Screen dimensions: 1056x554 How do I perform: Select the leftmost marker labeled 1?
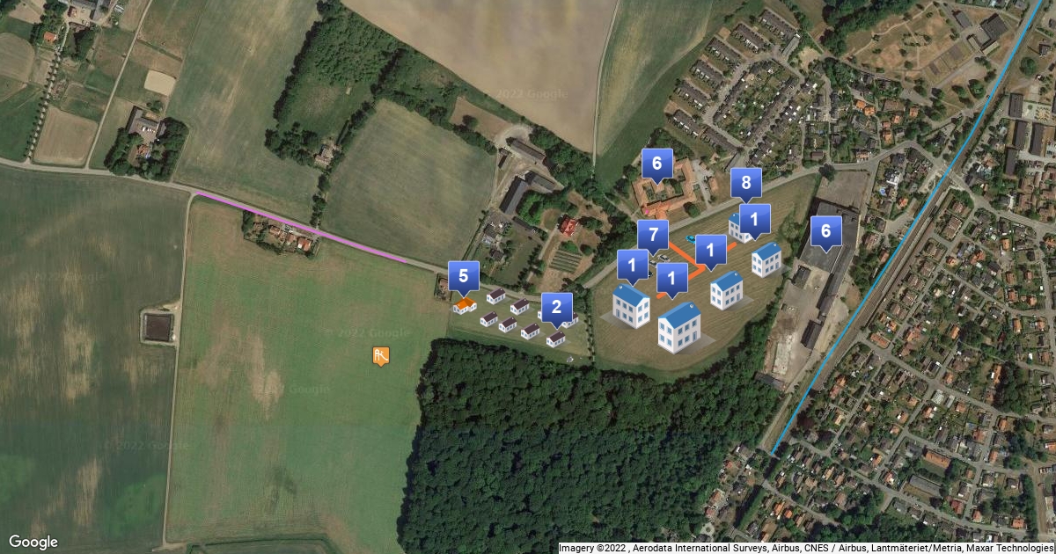click(x=632, y=265)
